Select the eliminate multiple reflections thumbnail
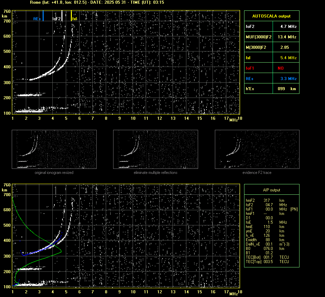This screenshot has width=325, height=297. (x=155, y=149)
